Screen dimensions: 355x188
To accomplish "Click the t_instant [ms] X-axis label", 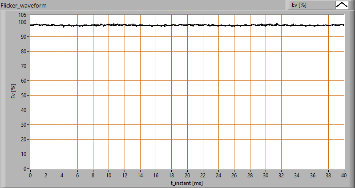I will (x=187, y=183).
